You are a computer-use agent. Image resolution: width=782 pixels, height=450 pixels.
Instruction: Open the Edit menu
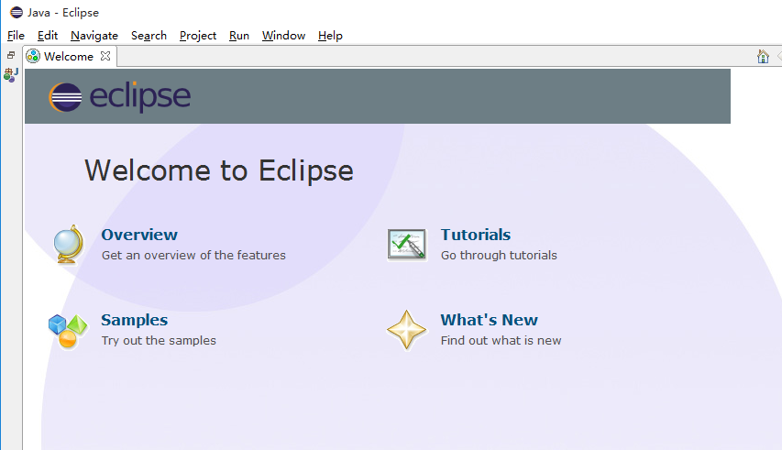tap(48, 36)
